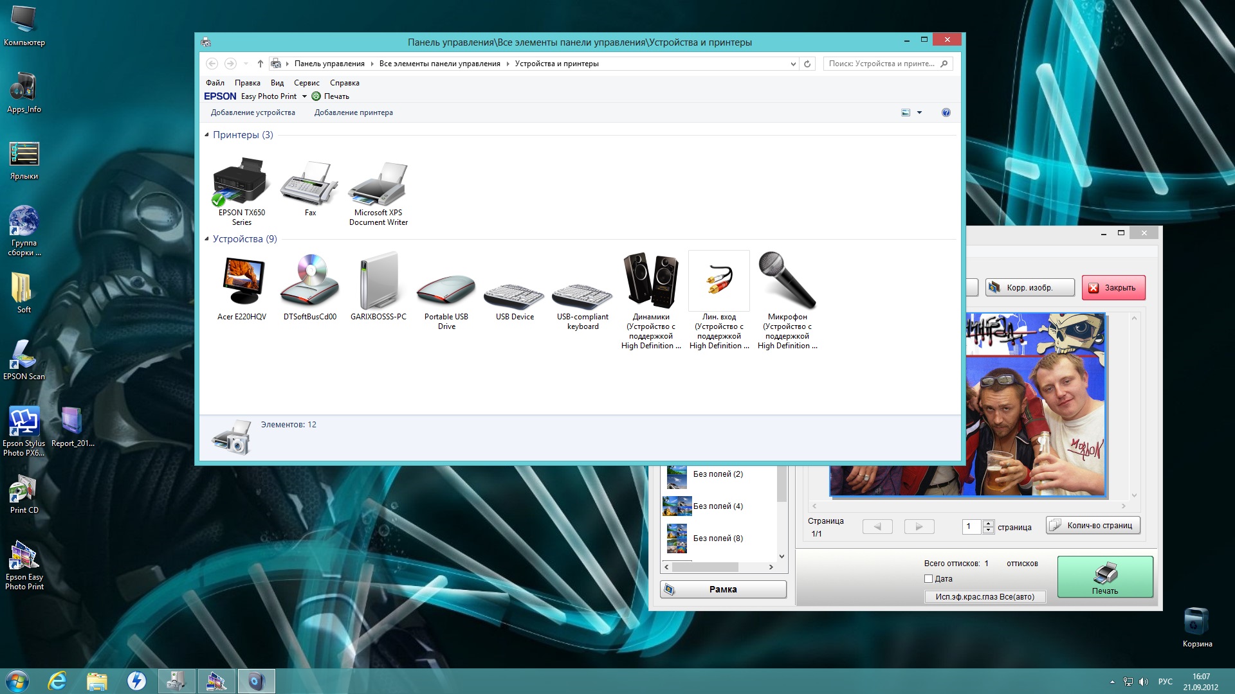Image resolution: width=1235 pixels, height=694 pixels.
Task: Select the Лин. вход audio device
Action: [719, 301]
